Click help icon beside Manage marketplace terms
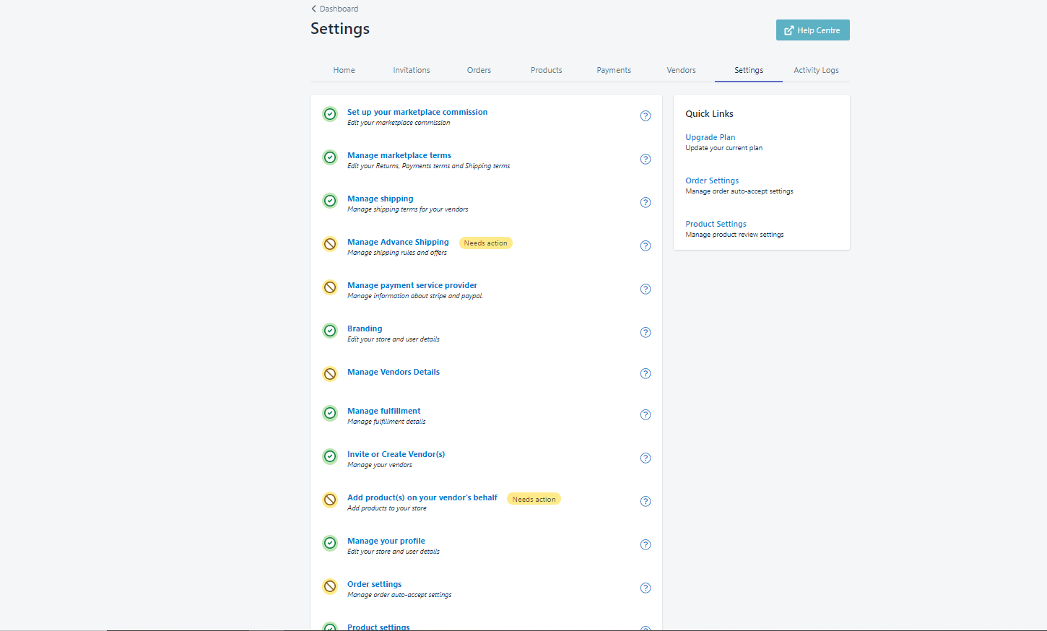 pyautogui.click(x=646, y=159)
